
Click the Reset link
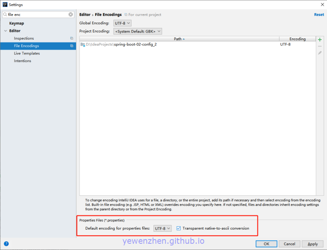319,15
